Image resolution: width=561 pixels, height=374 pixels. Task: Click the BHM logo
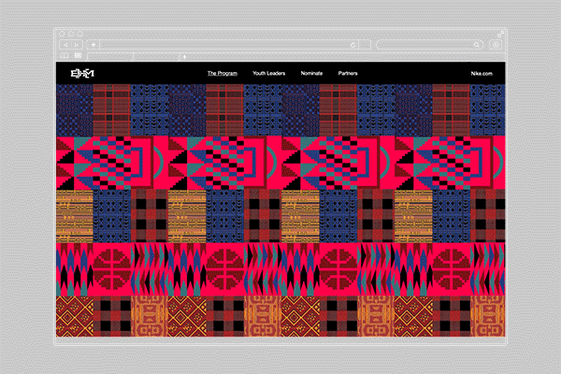point(82,73)
